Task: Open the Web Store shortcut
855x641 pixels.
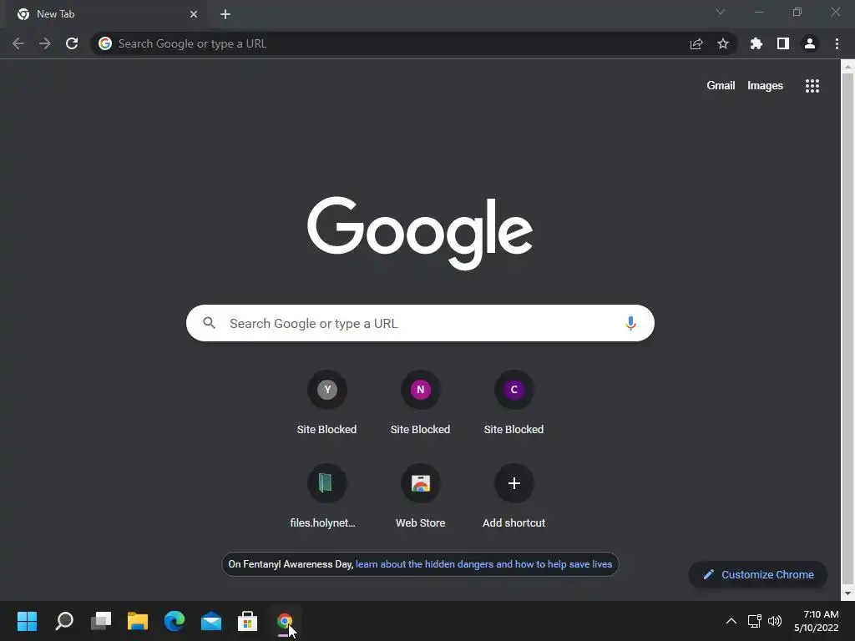Action: coord(421,497)
